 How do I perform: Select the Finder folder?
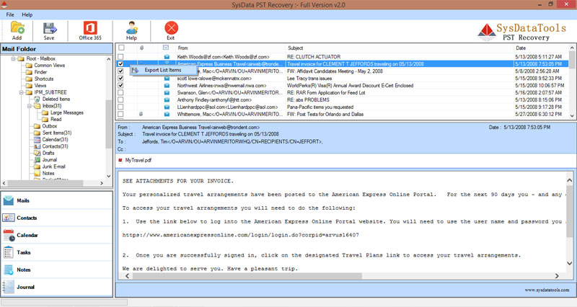[40, 72]
